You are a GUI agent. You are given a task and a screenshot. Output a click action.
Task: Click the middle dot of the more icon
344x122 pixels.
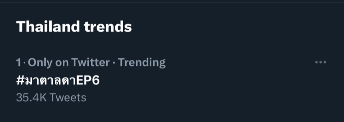pyautogui.click(x=321, y=63)
